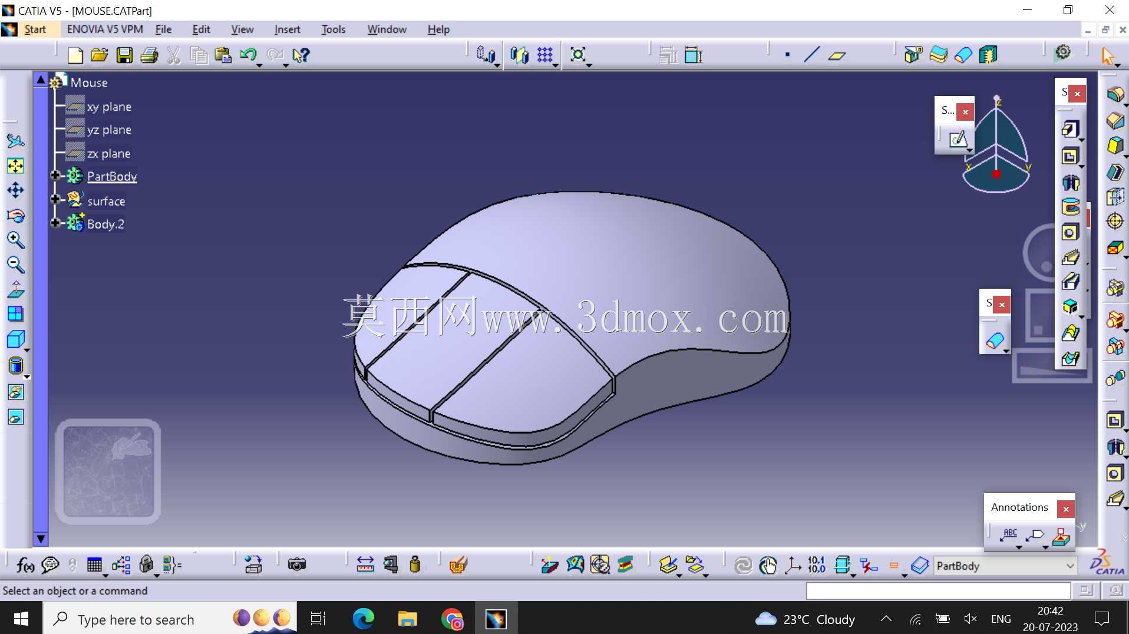Close the Annotations floating toolbar
This screenshot has height=634, width=1129.
point(1066,509)
